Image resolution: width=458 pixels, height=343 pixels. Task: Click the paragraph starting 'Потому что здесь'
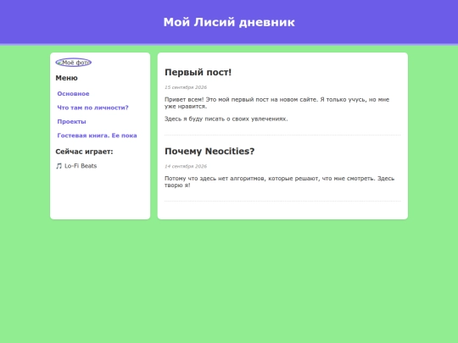coord(280,182)
